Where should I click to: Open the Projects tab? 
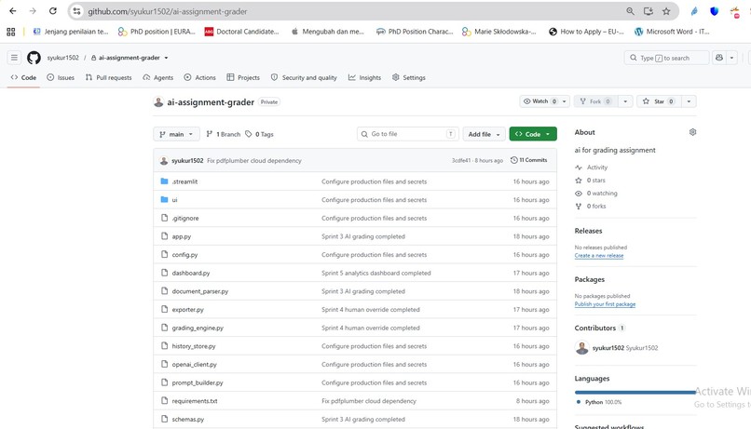coord(243,77)
